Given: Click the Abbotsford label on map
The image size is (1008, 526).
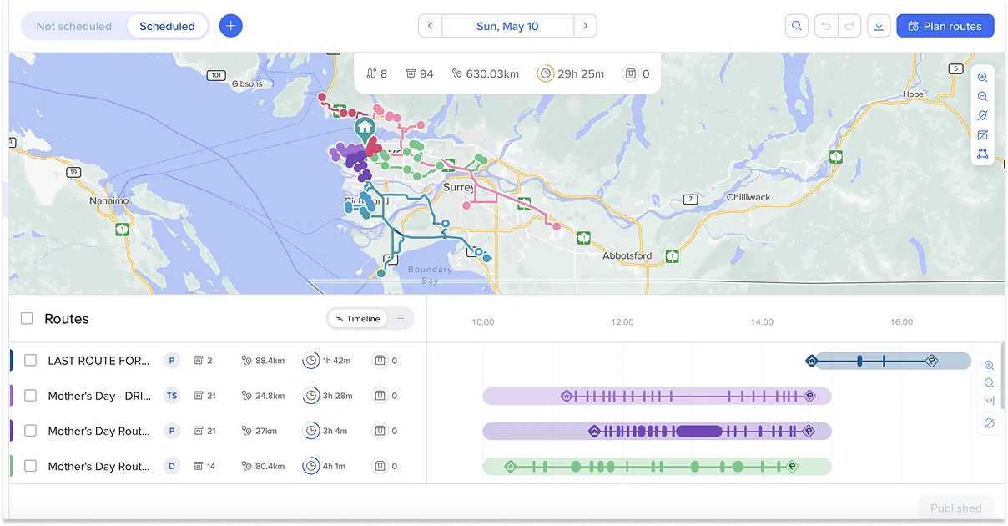Looking at the screenshot, I should (627, 255).
